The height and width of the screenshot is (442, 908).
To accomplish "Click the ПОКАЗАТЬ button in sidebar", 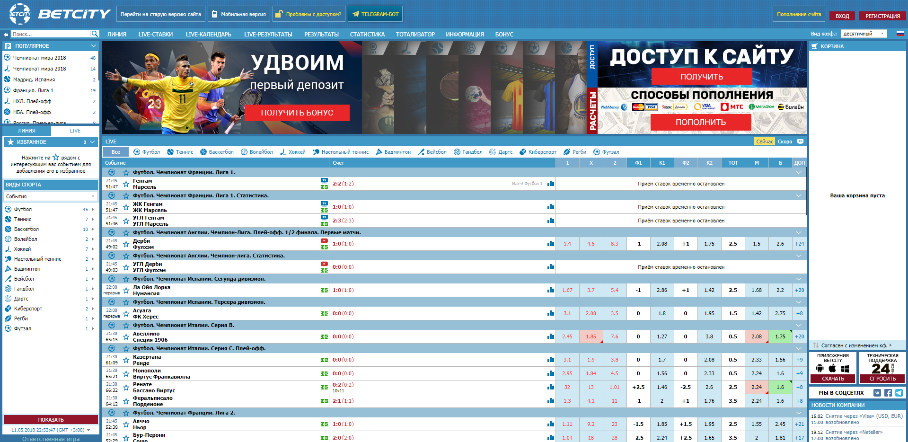I will 51,420.
